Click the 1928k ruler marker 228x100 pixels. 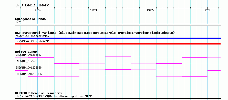[207, 10]
